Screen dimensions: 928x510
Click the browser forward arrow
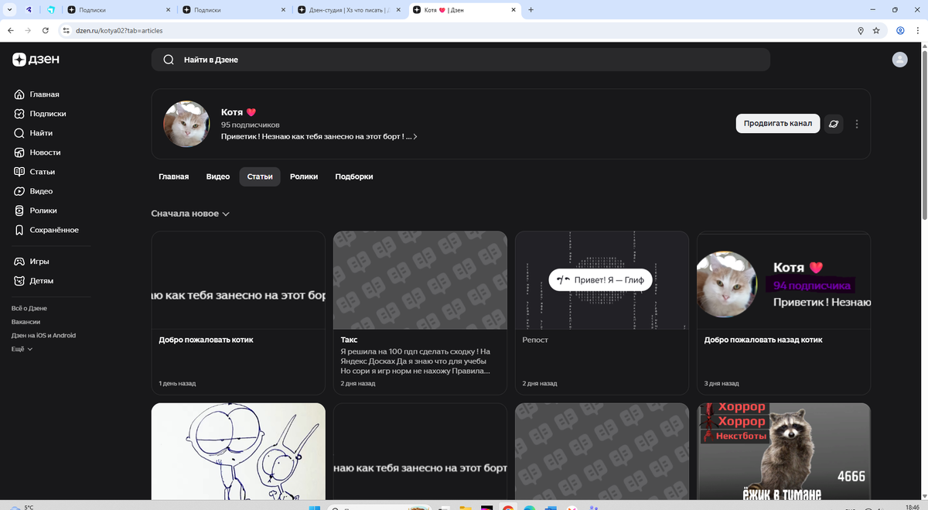[x=29, y=30]
